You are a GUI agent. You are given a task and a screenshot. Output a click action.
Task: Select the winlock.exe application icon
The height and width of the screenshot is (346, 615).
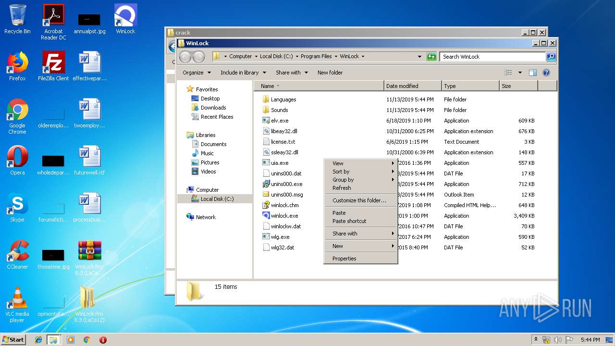(266, 216)
